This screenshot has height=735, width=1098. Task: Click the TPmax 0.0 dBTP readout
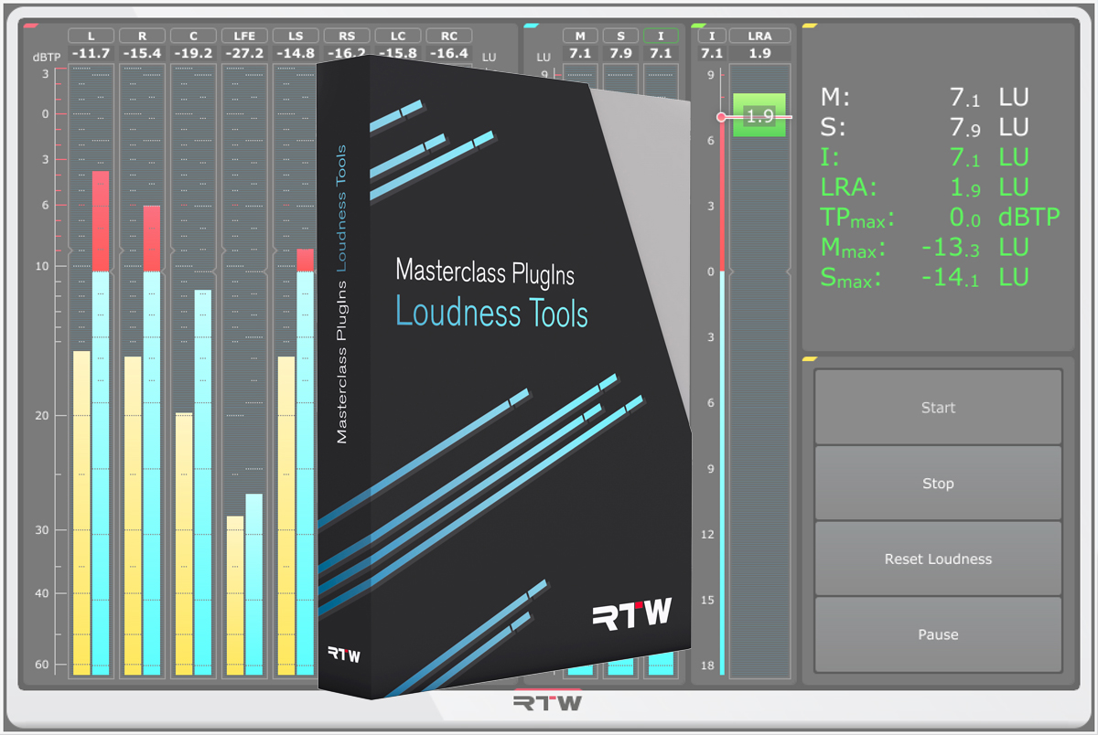pos(940,218)
